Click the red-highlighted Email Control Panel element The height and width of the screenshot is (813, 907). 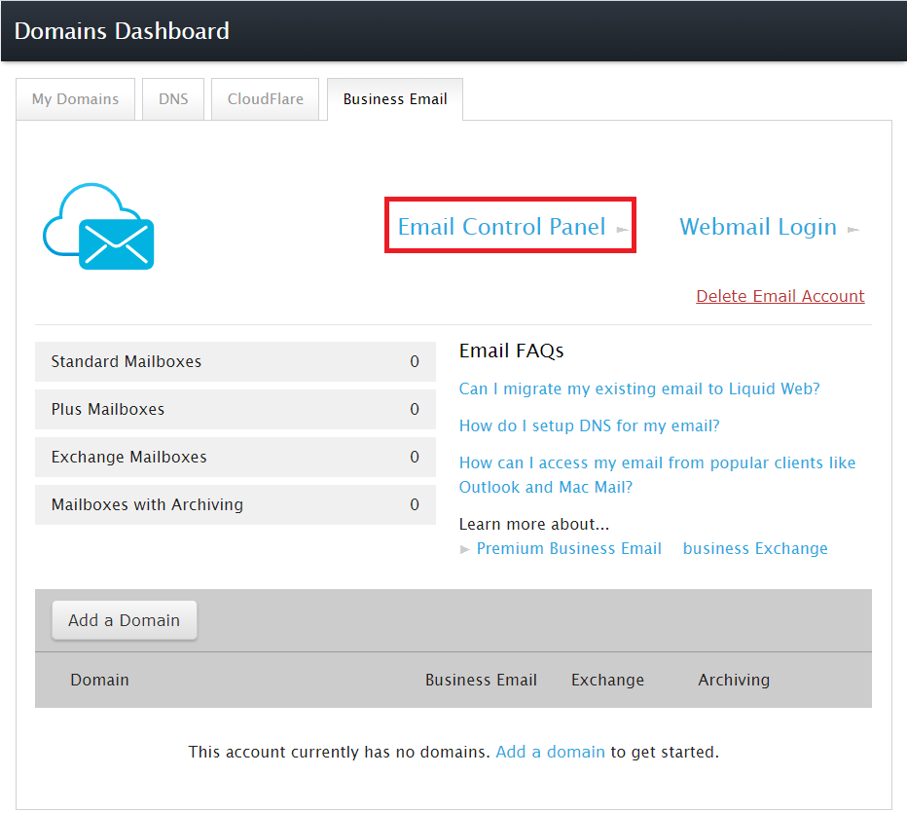tap(510, 225)
